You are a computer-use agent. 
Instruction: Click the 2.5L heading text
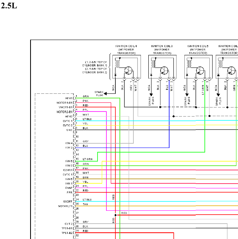(x=9, y=6)
